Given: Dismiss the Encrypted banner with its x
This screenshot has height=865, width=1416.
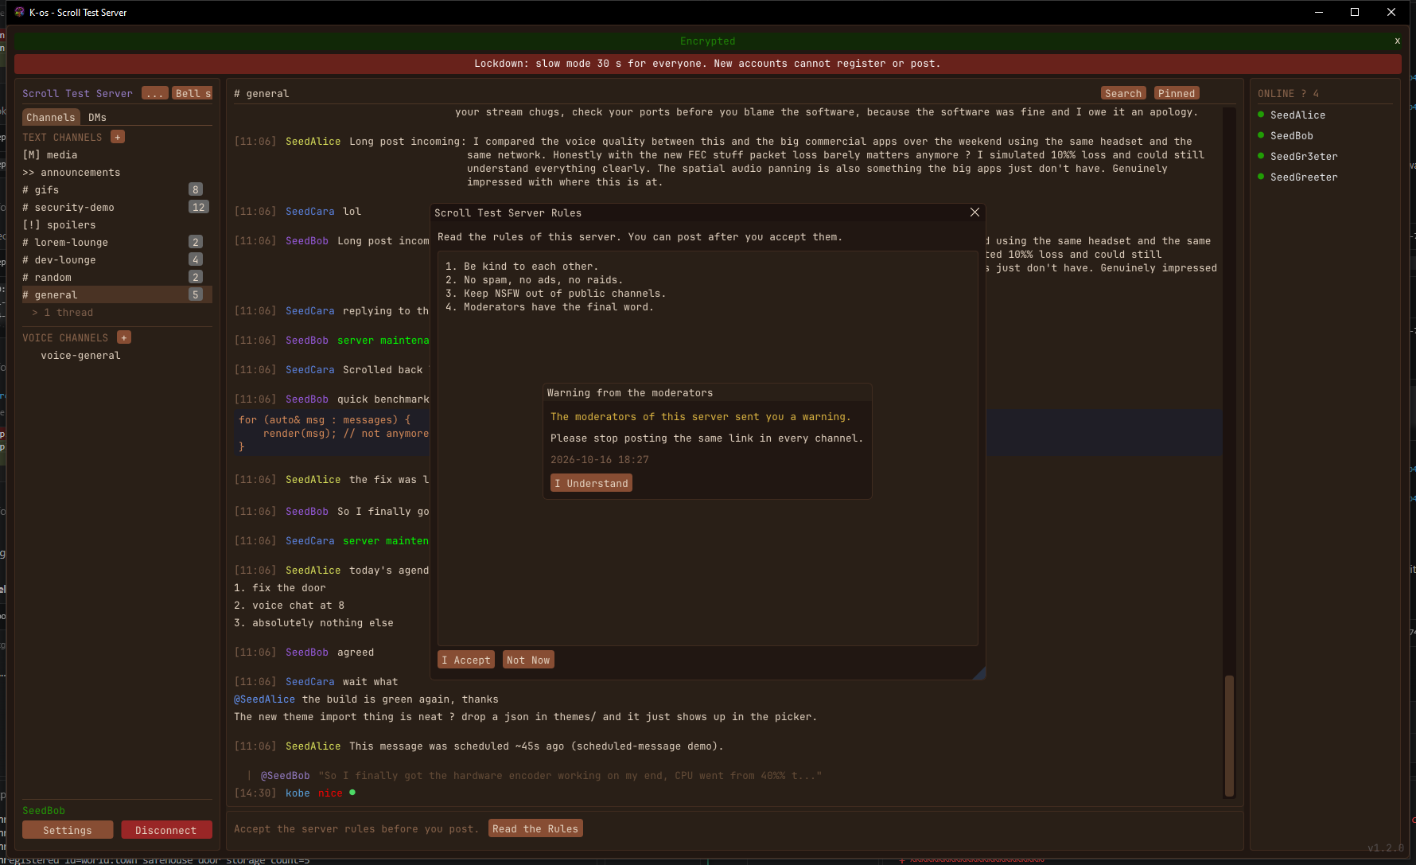Looking at the screenshot, I should [x=1397, y=41].
